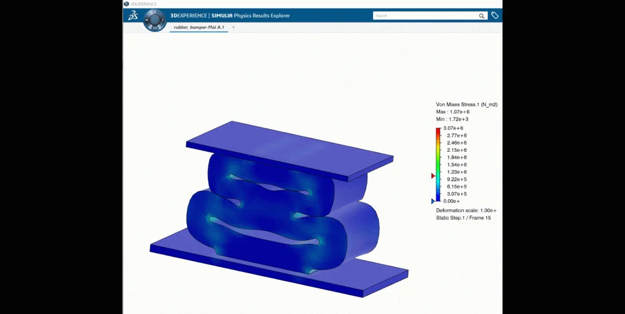Viewport: 625px width, 314px height.
Task: Click the Max: 1.07e+6 value text
Action: (x=452, y=112)
